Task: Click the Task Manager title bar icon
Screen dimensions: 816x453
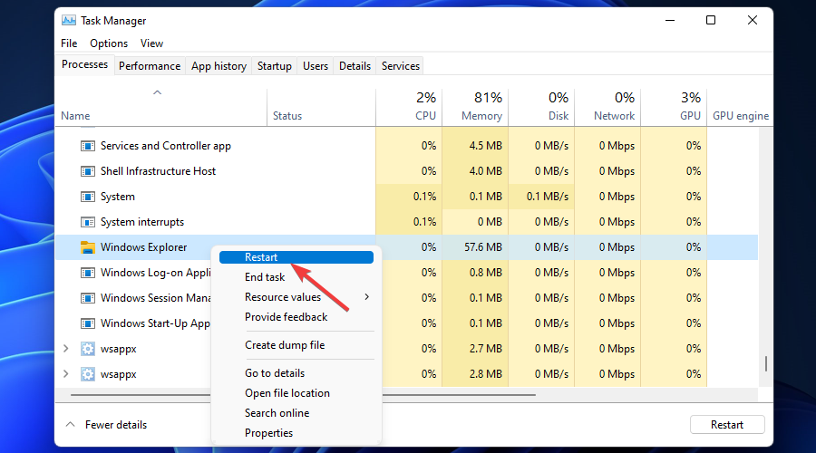Action: (68, 20)
